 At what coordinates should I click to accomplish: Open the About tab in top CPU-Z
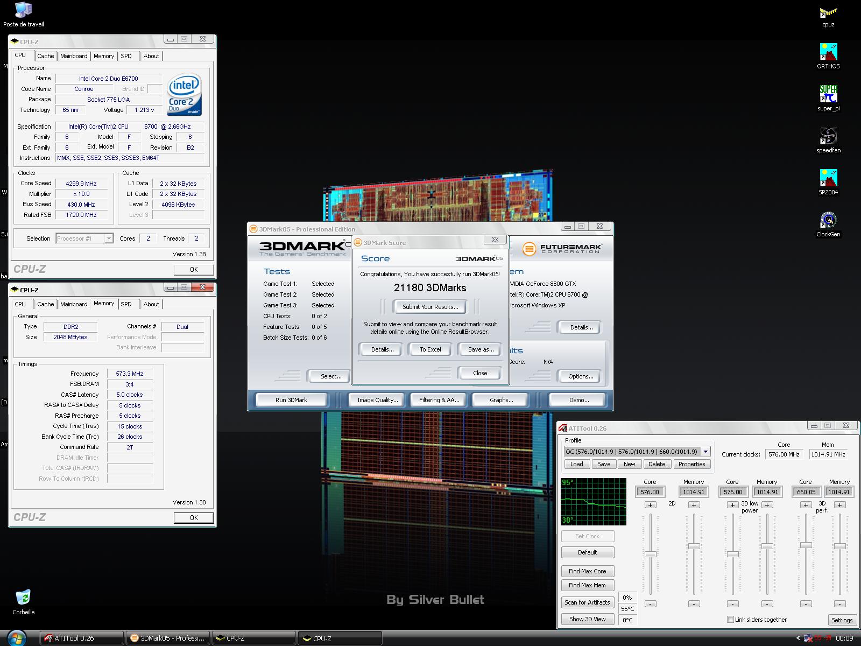[151, 56]
